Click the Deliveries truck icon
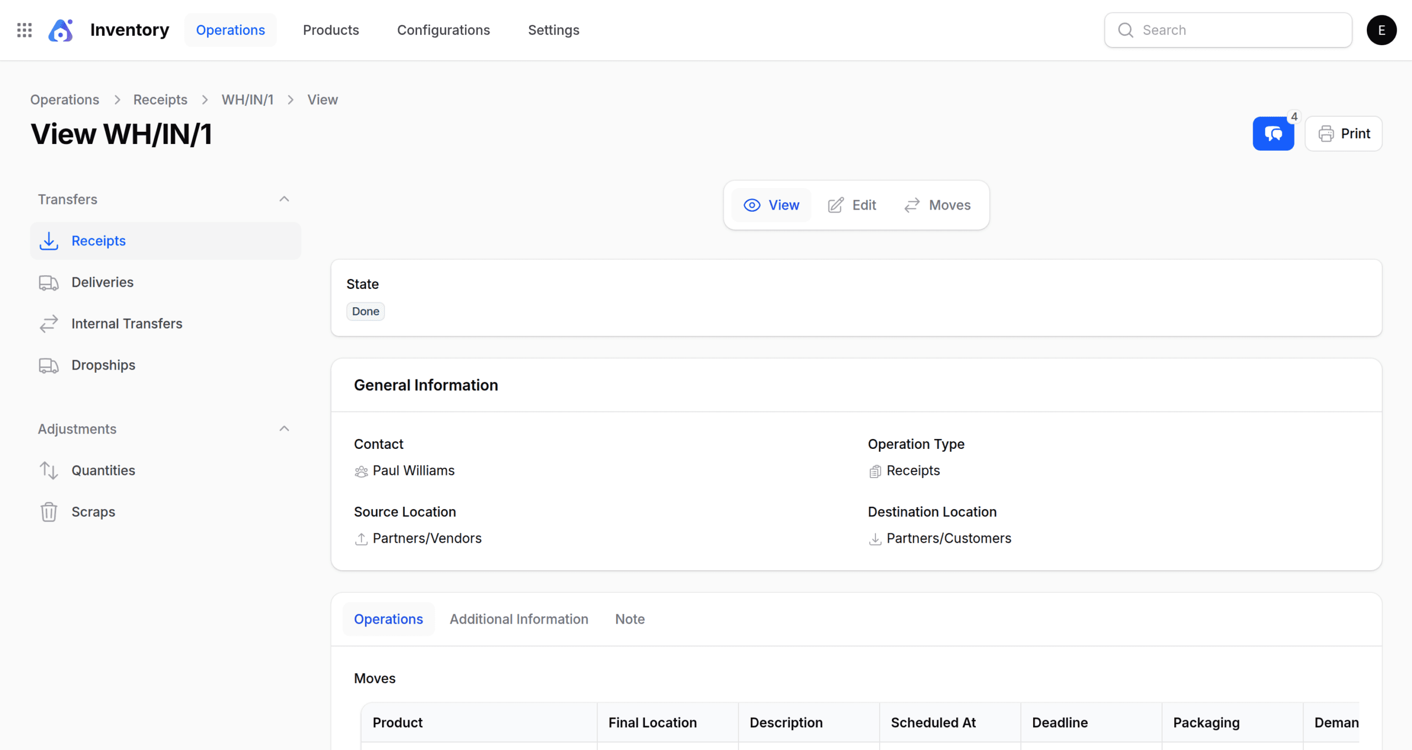The width and height of the screenshot is (1412, 750). click(x=49, y=282)
